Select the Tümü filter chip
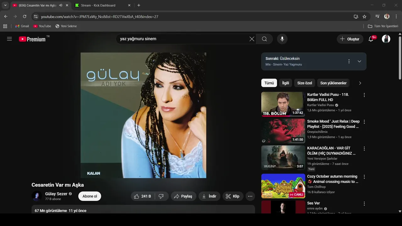Viewport: 402px width, 226px height. (x=269, y=83)
